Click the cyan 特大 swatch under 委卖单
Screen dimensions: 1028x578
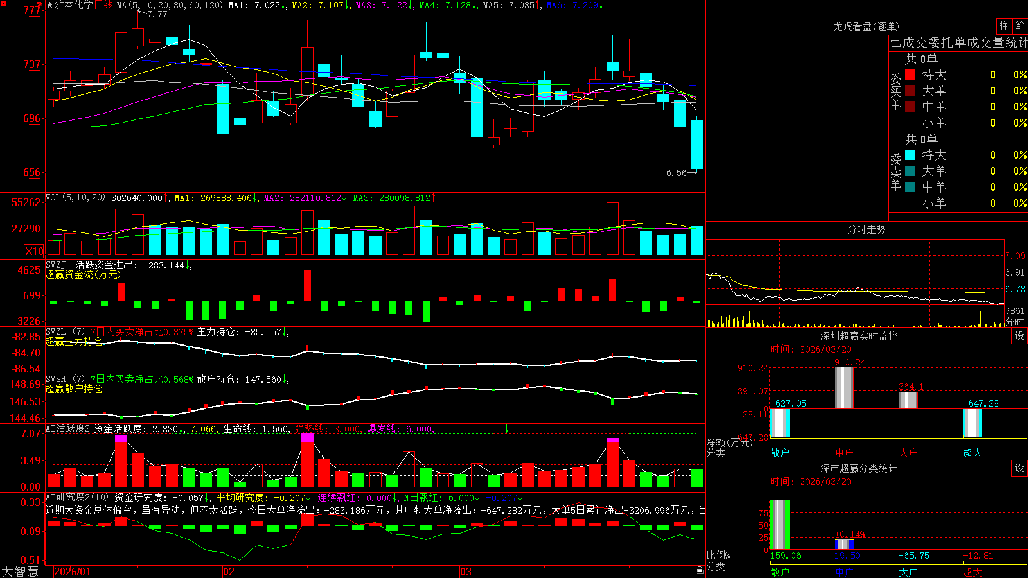click(910, 155)
